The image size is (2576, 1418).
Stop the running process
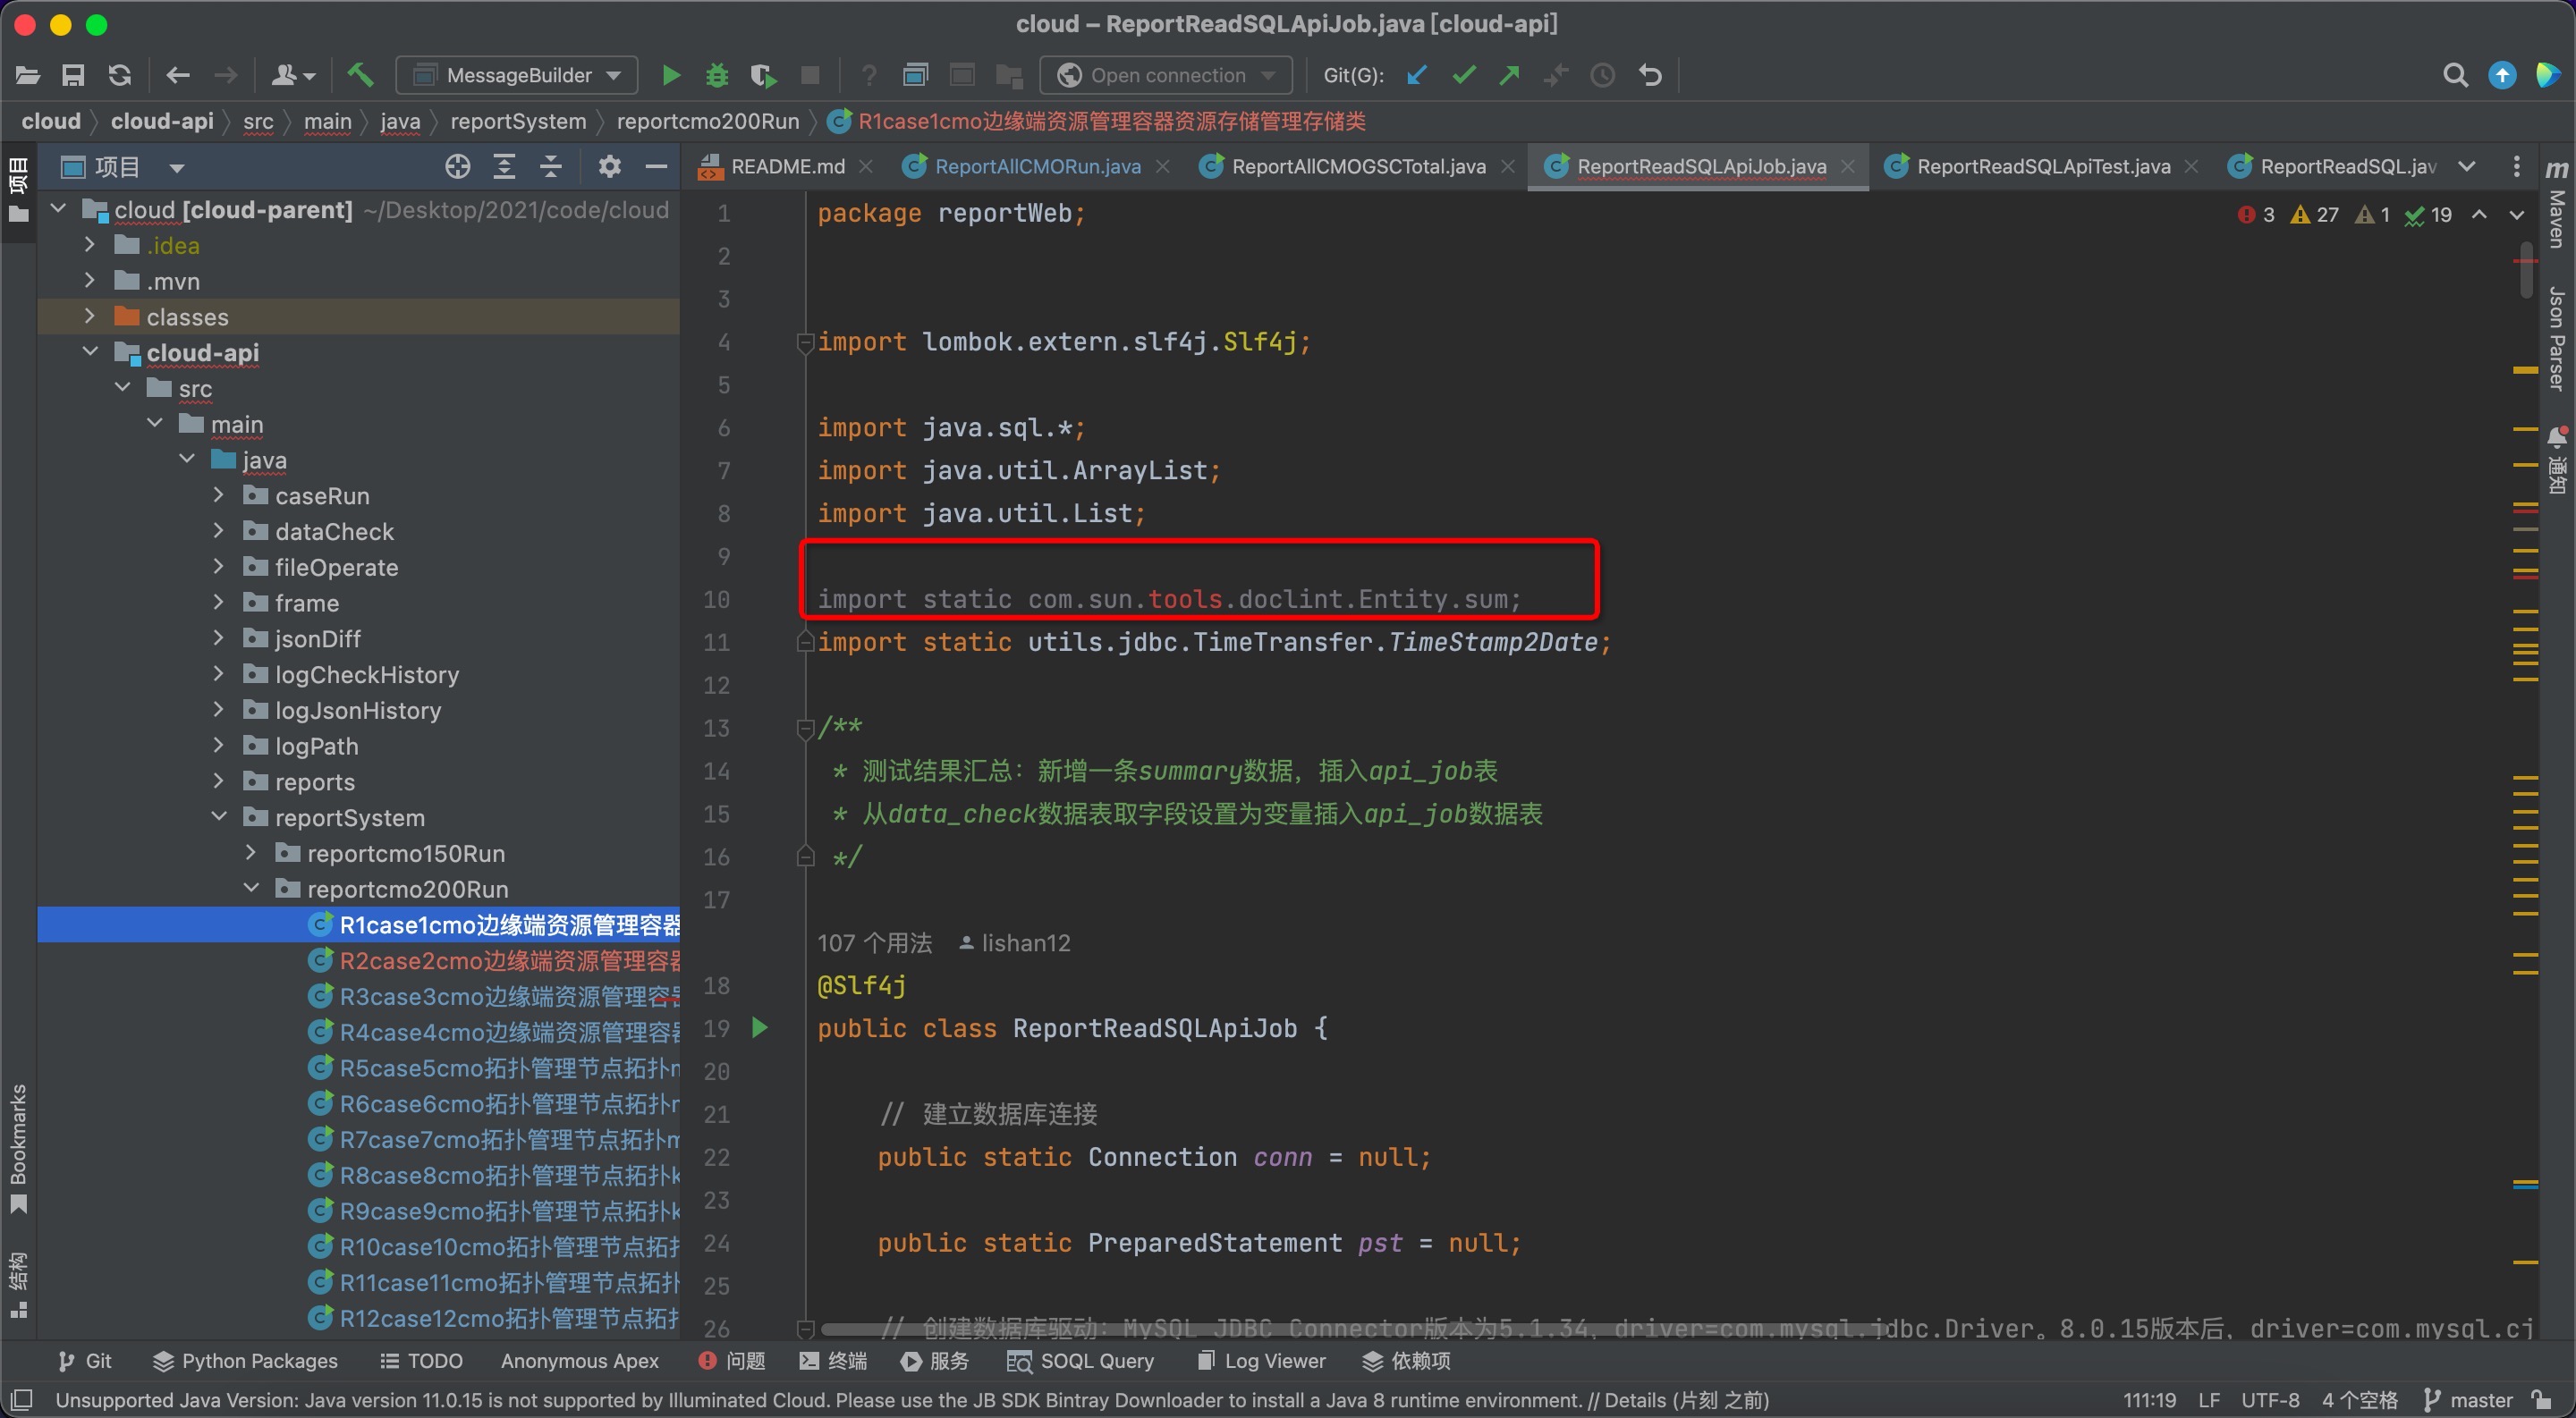tap(810, 74)
